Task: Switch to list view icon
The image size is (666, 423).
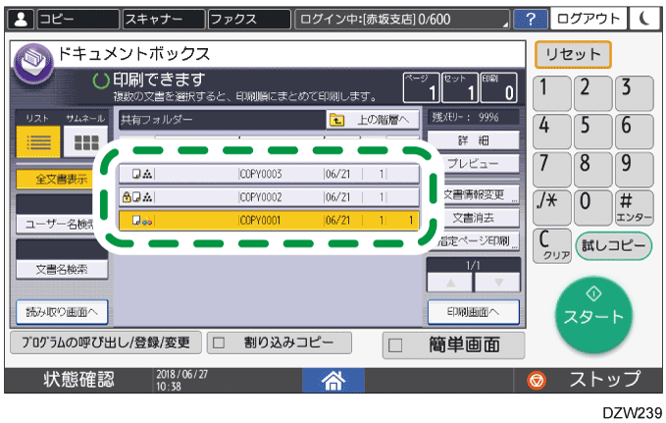Action: click(x=38, y=142)
